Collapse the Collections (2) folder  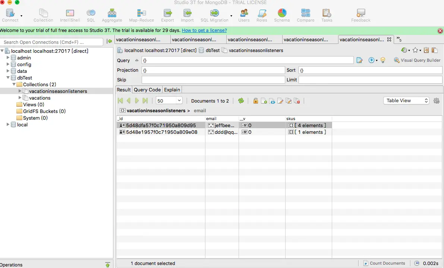click(x=14, y=84)
